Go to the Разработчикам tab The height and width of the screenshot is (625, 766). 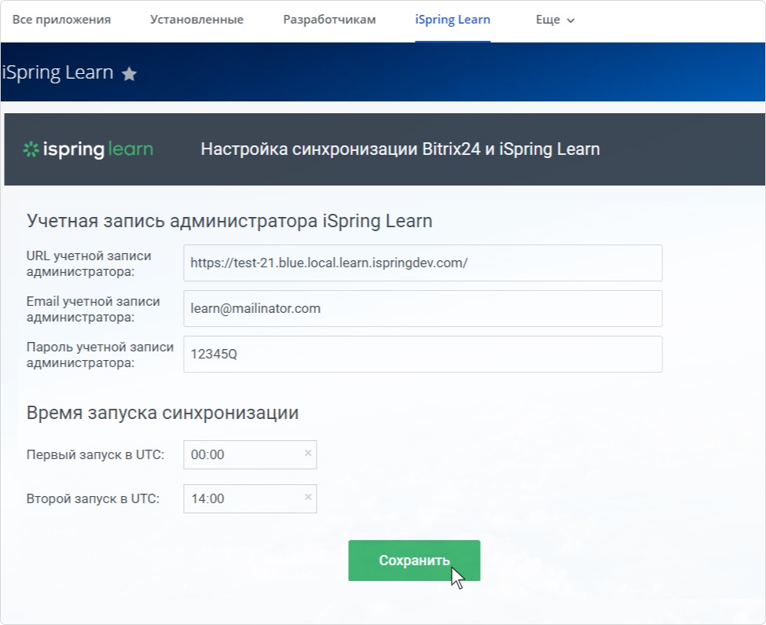click(x=330, y=20)
